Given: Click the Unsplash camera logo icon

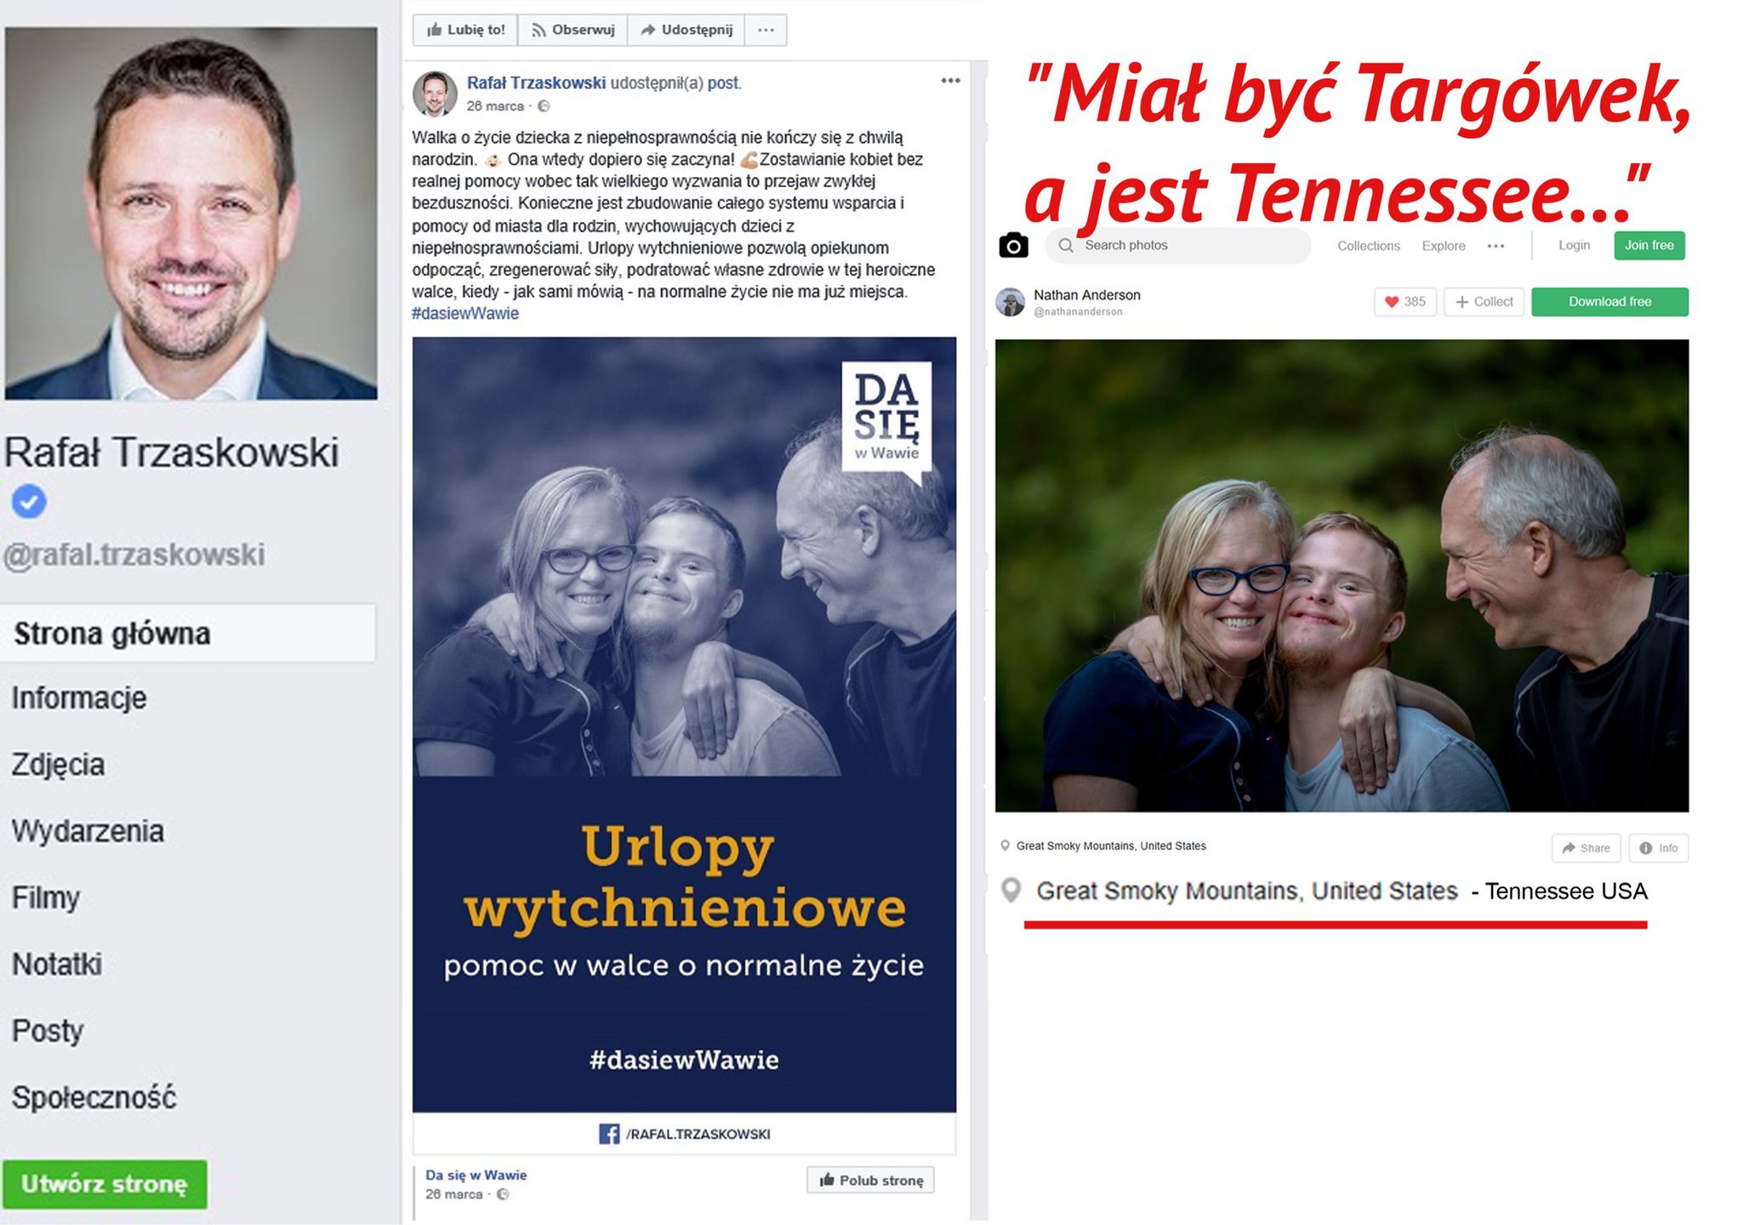Looking at the screenshot, I should point(1012,246).
